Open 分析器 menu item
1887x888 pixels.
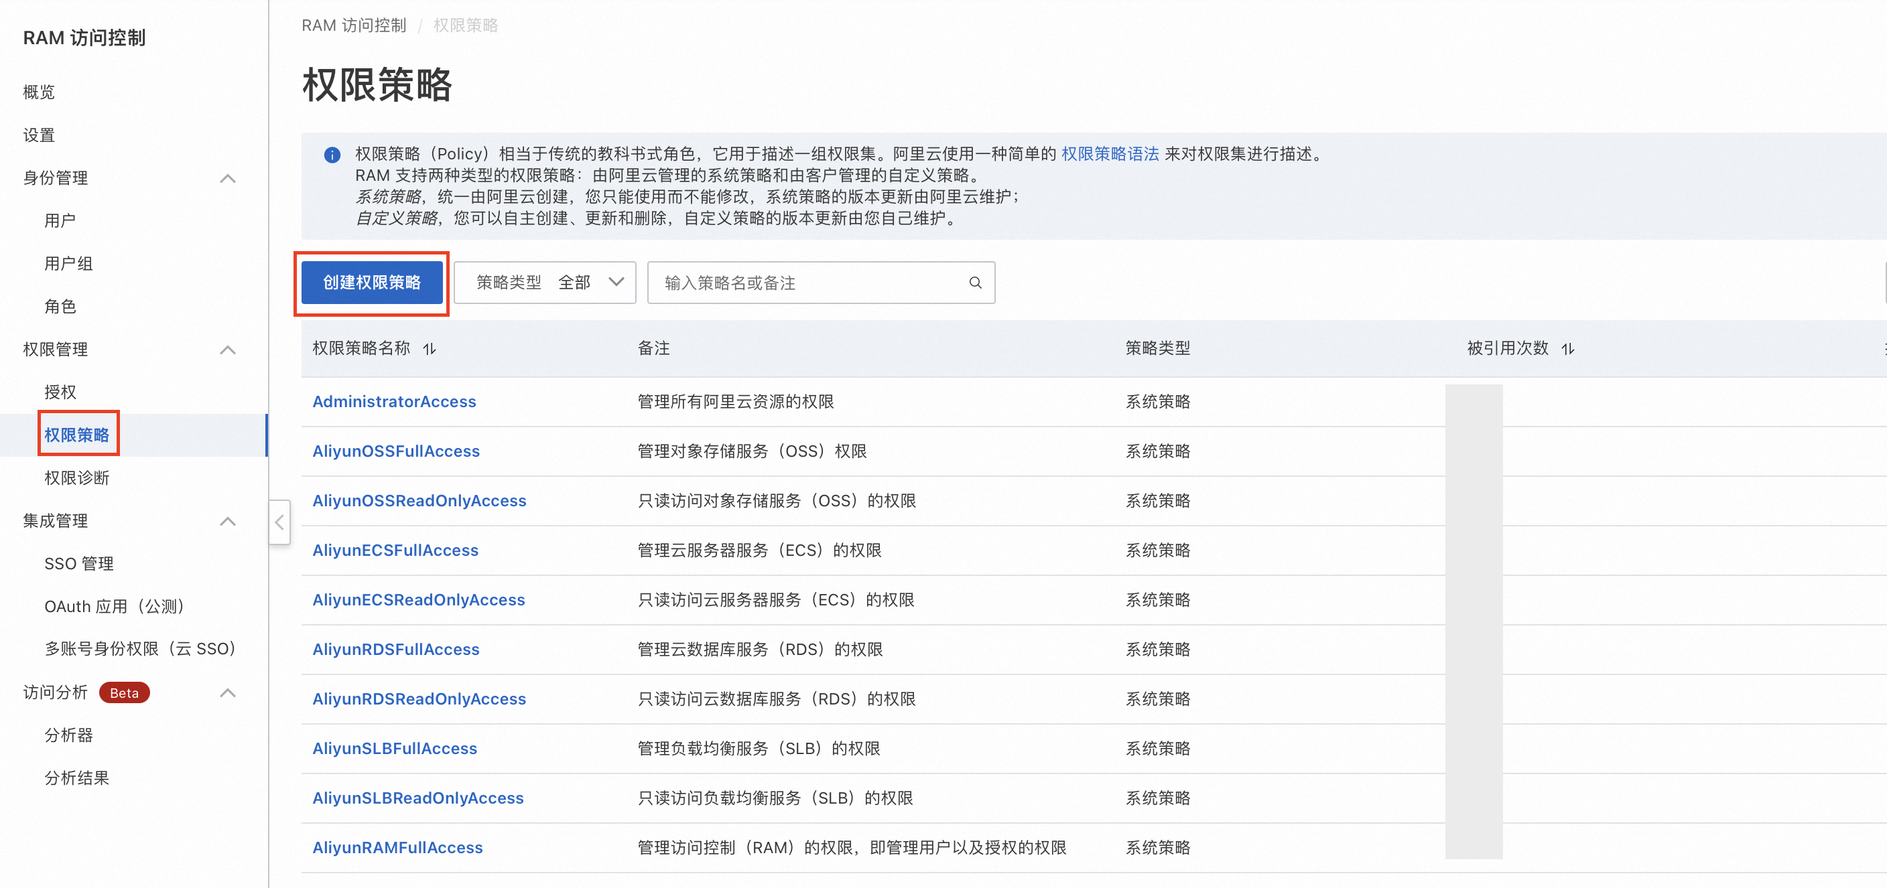(68, 735)
